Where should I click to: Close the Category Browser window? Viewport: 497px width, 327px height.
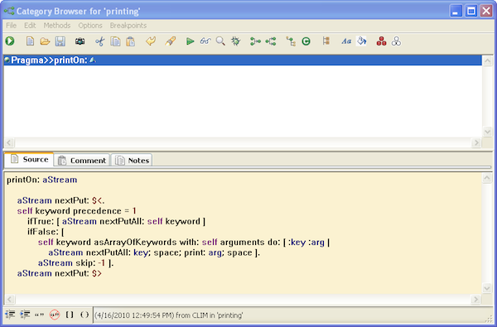point(486,11)
